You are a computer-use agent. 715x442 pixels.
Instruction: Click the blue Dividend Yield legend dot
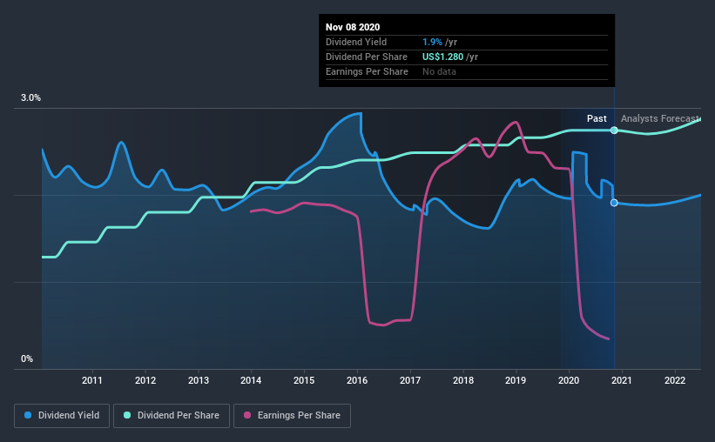28,415
